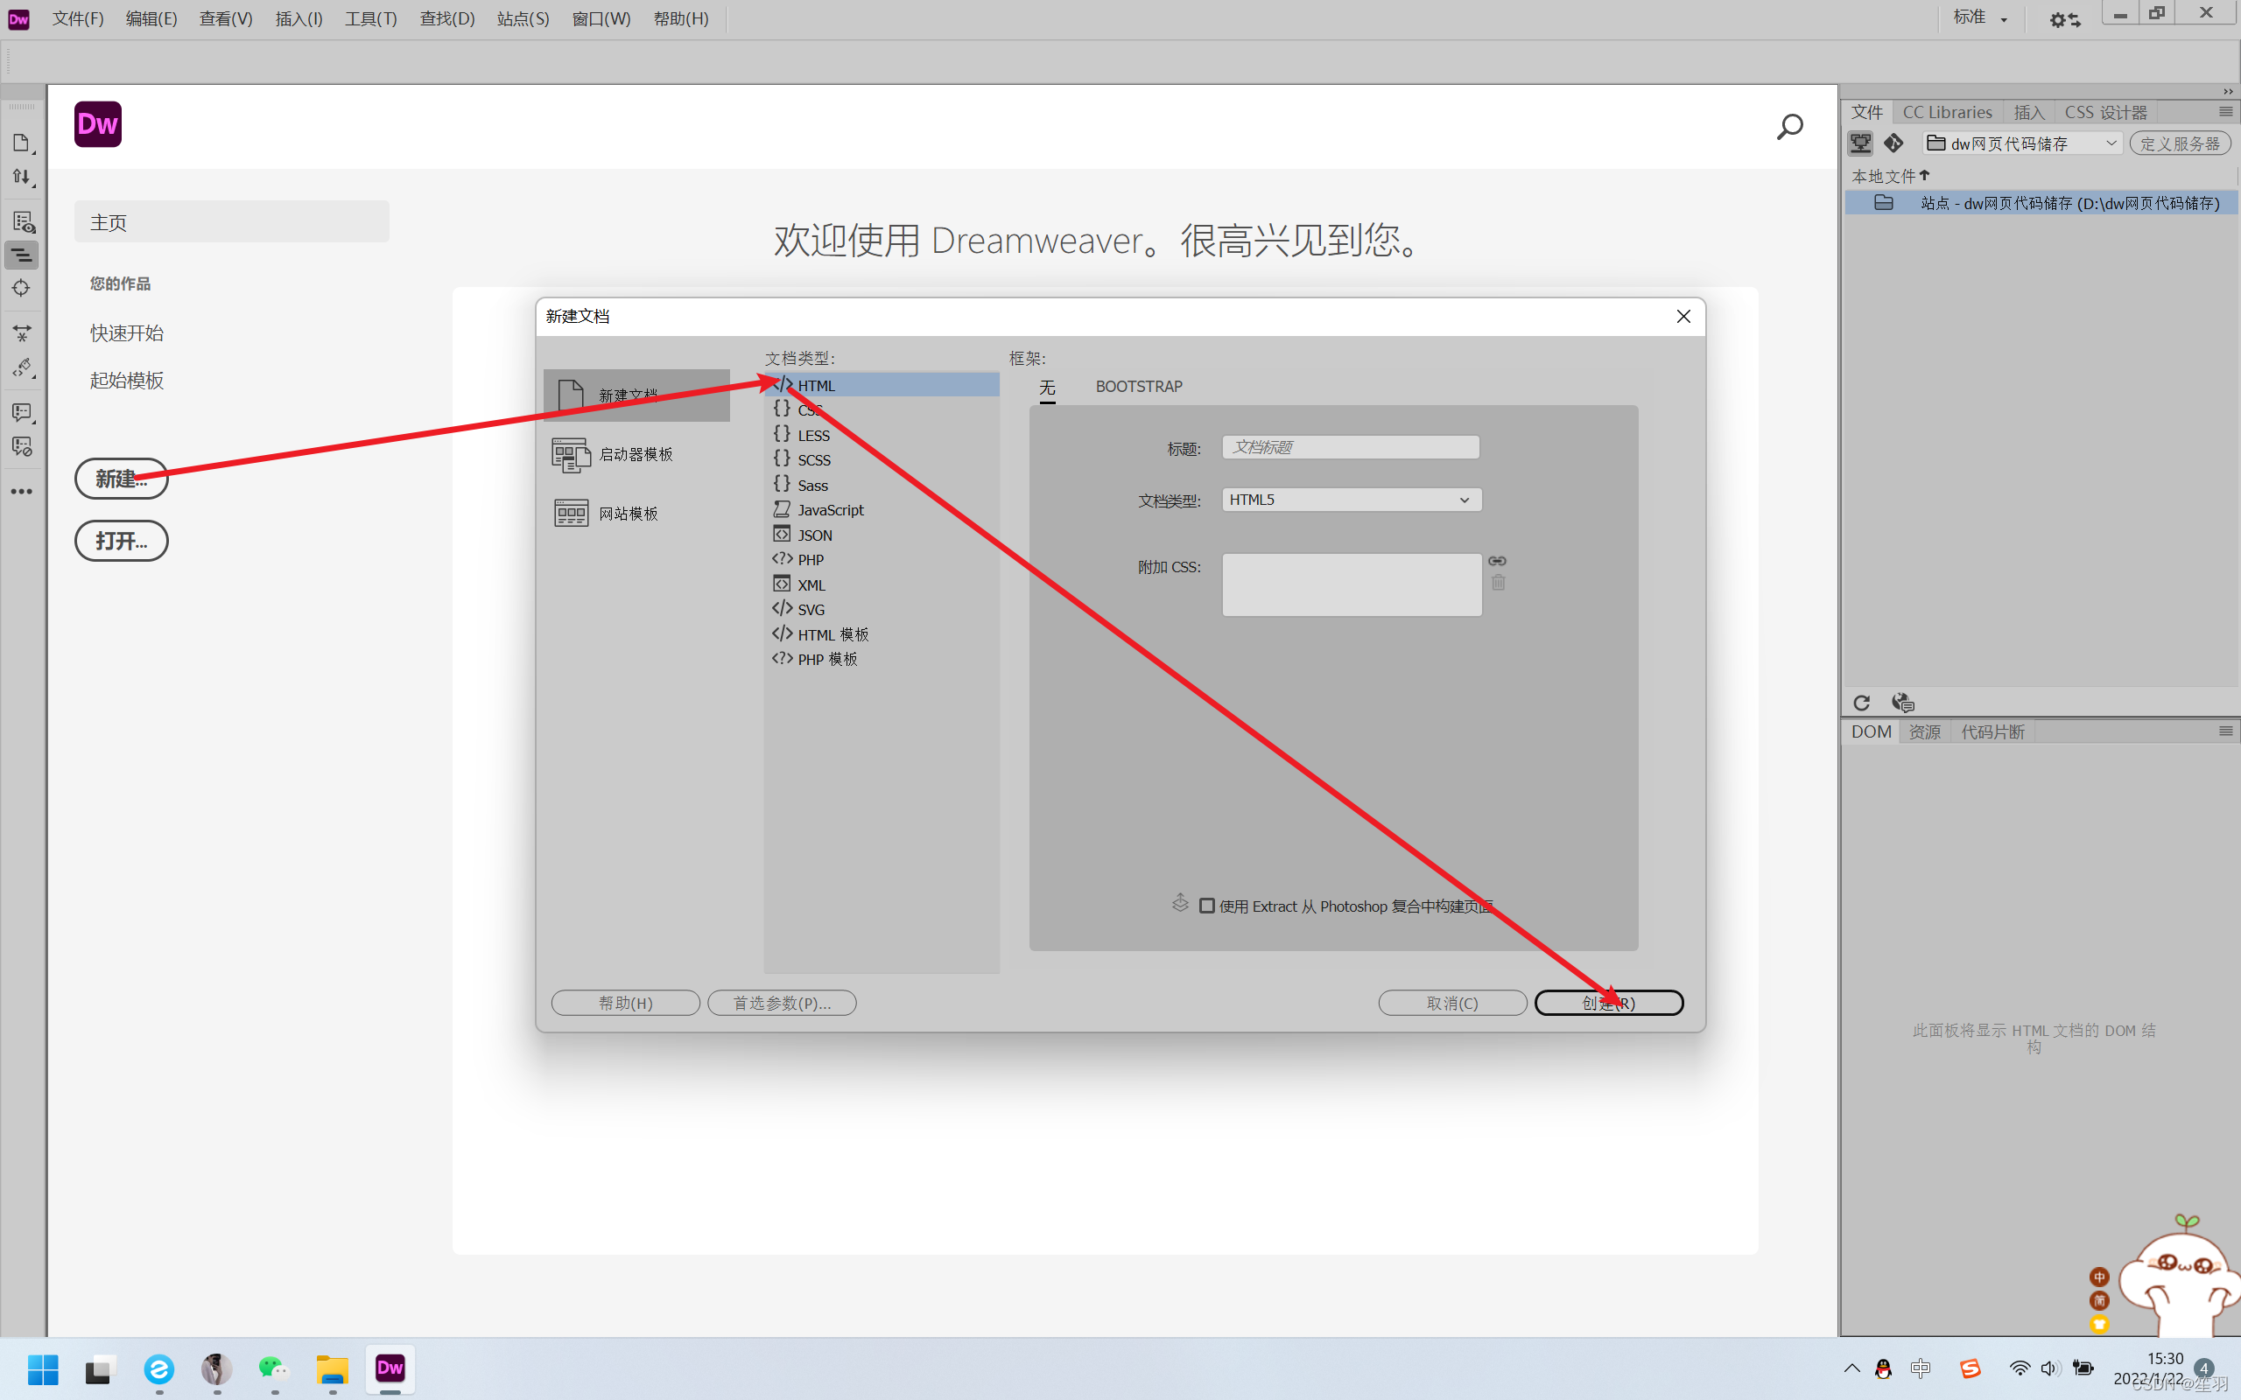Open the dw网页代码储存 site dropdown

click(x=2022, y=143)
